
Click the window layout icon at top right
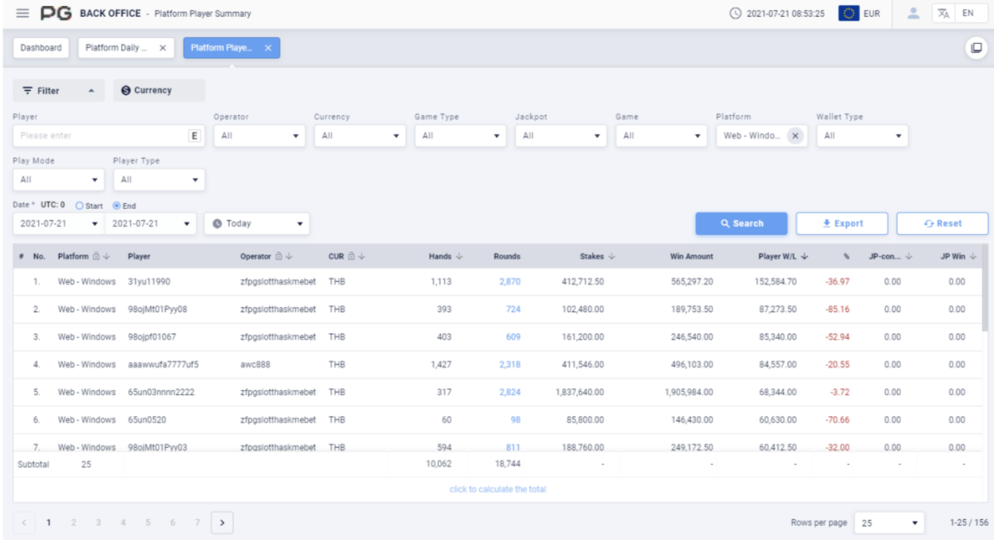(977, 48)
